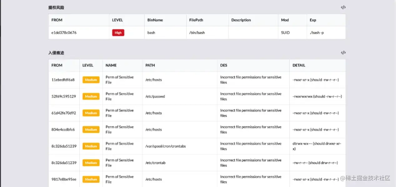Viewport: 396px width, 187px height.
Task: Click Medium badge for source 11ebedfdf6a8
Action: (91, 80)
